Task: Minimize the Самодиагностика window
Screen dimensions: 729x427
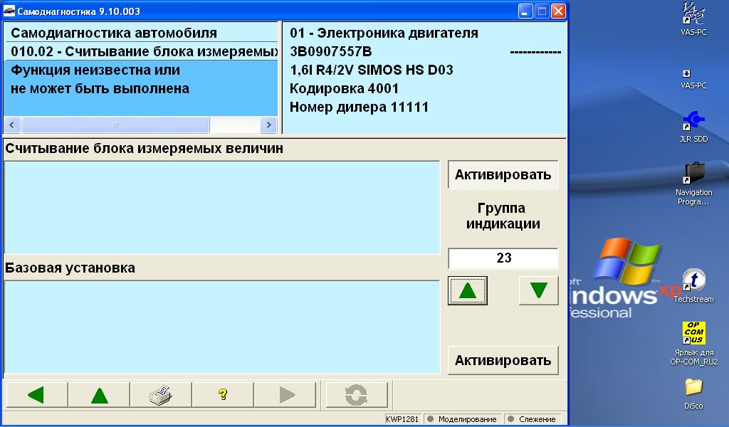Action: [x=525, y=11]
